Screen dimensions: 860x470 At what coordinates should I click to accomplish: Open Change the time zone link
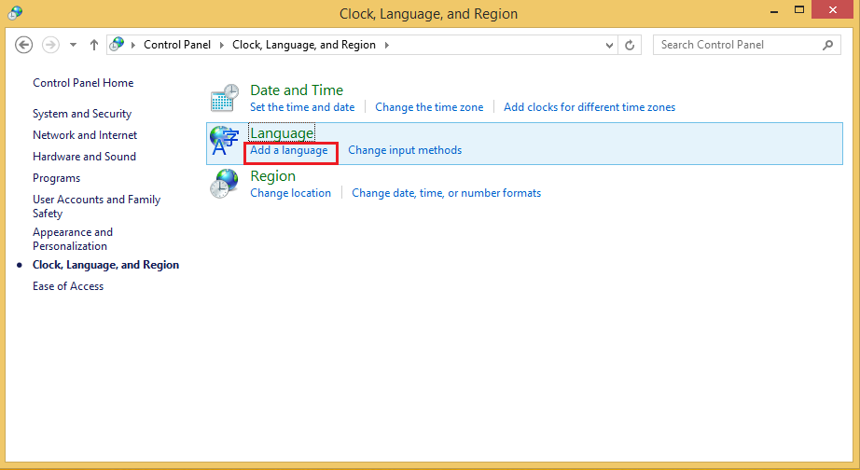click(x=429, y=107)
